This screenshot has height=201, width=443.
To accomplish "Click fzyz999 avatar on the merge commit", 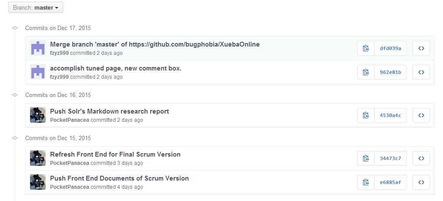I will [x=38, y=48].
